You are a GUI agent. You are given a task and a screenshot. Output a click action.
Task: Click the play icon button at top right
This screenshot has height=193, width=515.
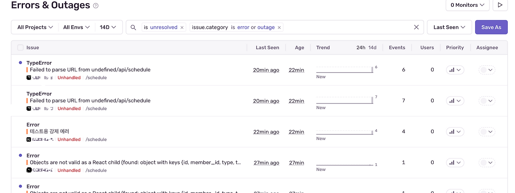(x=500, y=5)
